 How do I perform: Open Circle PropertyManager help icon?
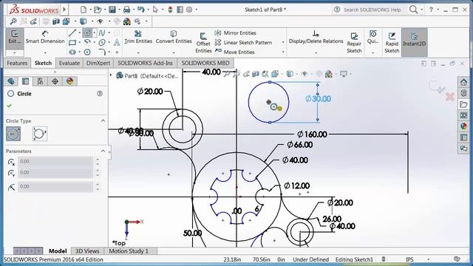coord(100,94)
